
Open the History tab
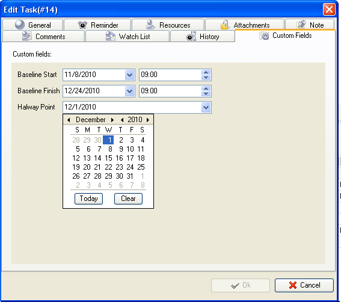click(x=203, y=36)
